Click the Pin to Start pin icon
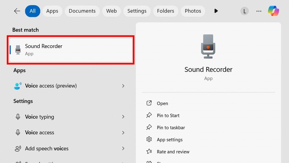The width and height of the screenshot is (289, 163). (x=149, y=115)
